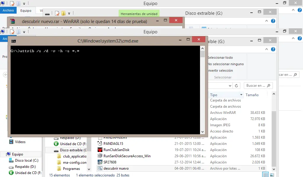Select Disco extraíble (G:) tree node
Viewport: 303px width, 177px height.
73,150
